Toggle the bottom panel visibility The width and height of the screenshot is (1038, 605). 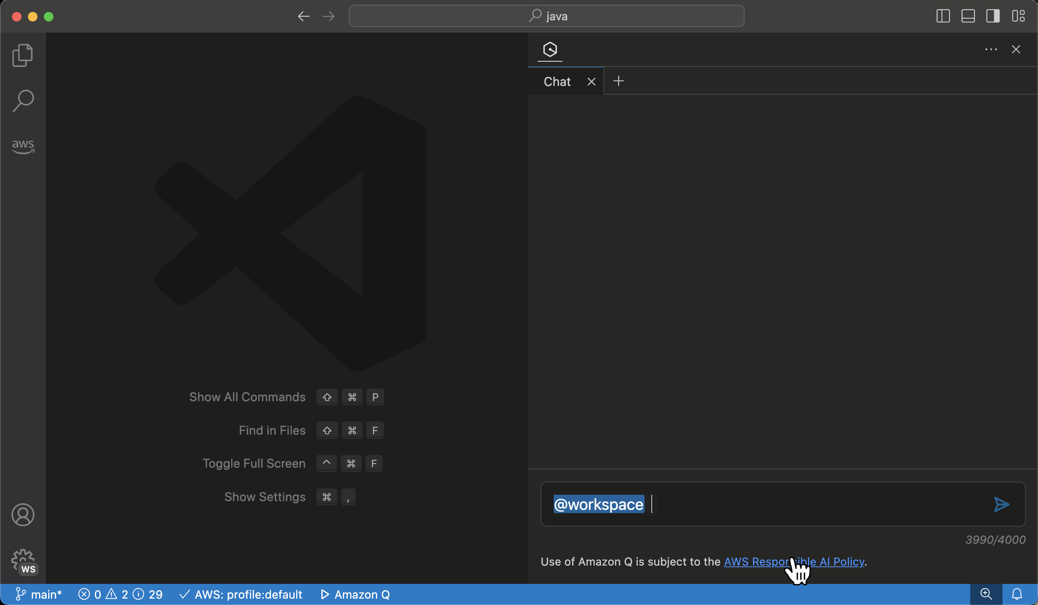pos(967,16)
